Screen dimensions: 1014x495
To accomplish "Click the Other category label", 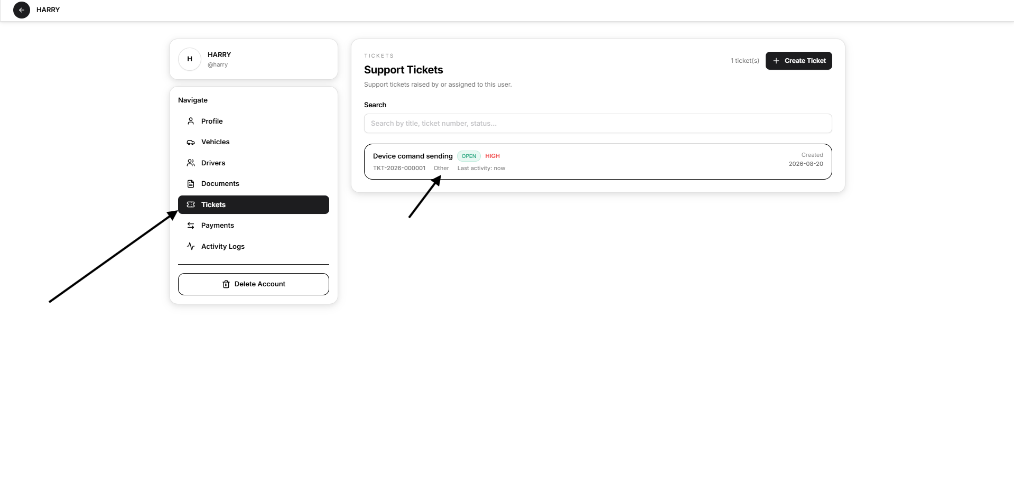I will point(441,168).
